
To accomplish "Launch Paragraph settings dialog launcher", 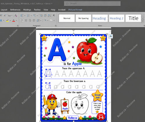I will click(56, 26).
